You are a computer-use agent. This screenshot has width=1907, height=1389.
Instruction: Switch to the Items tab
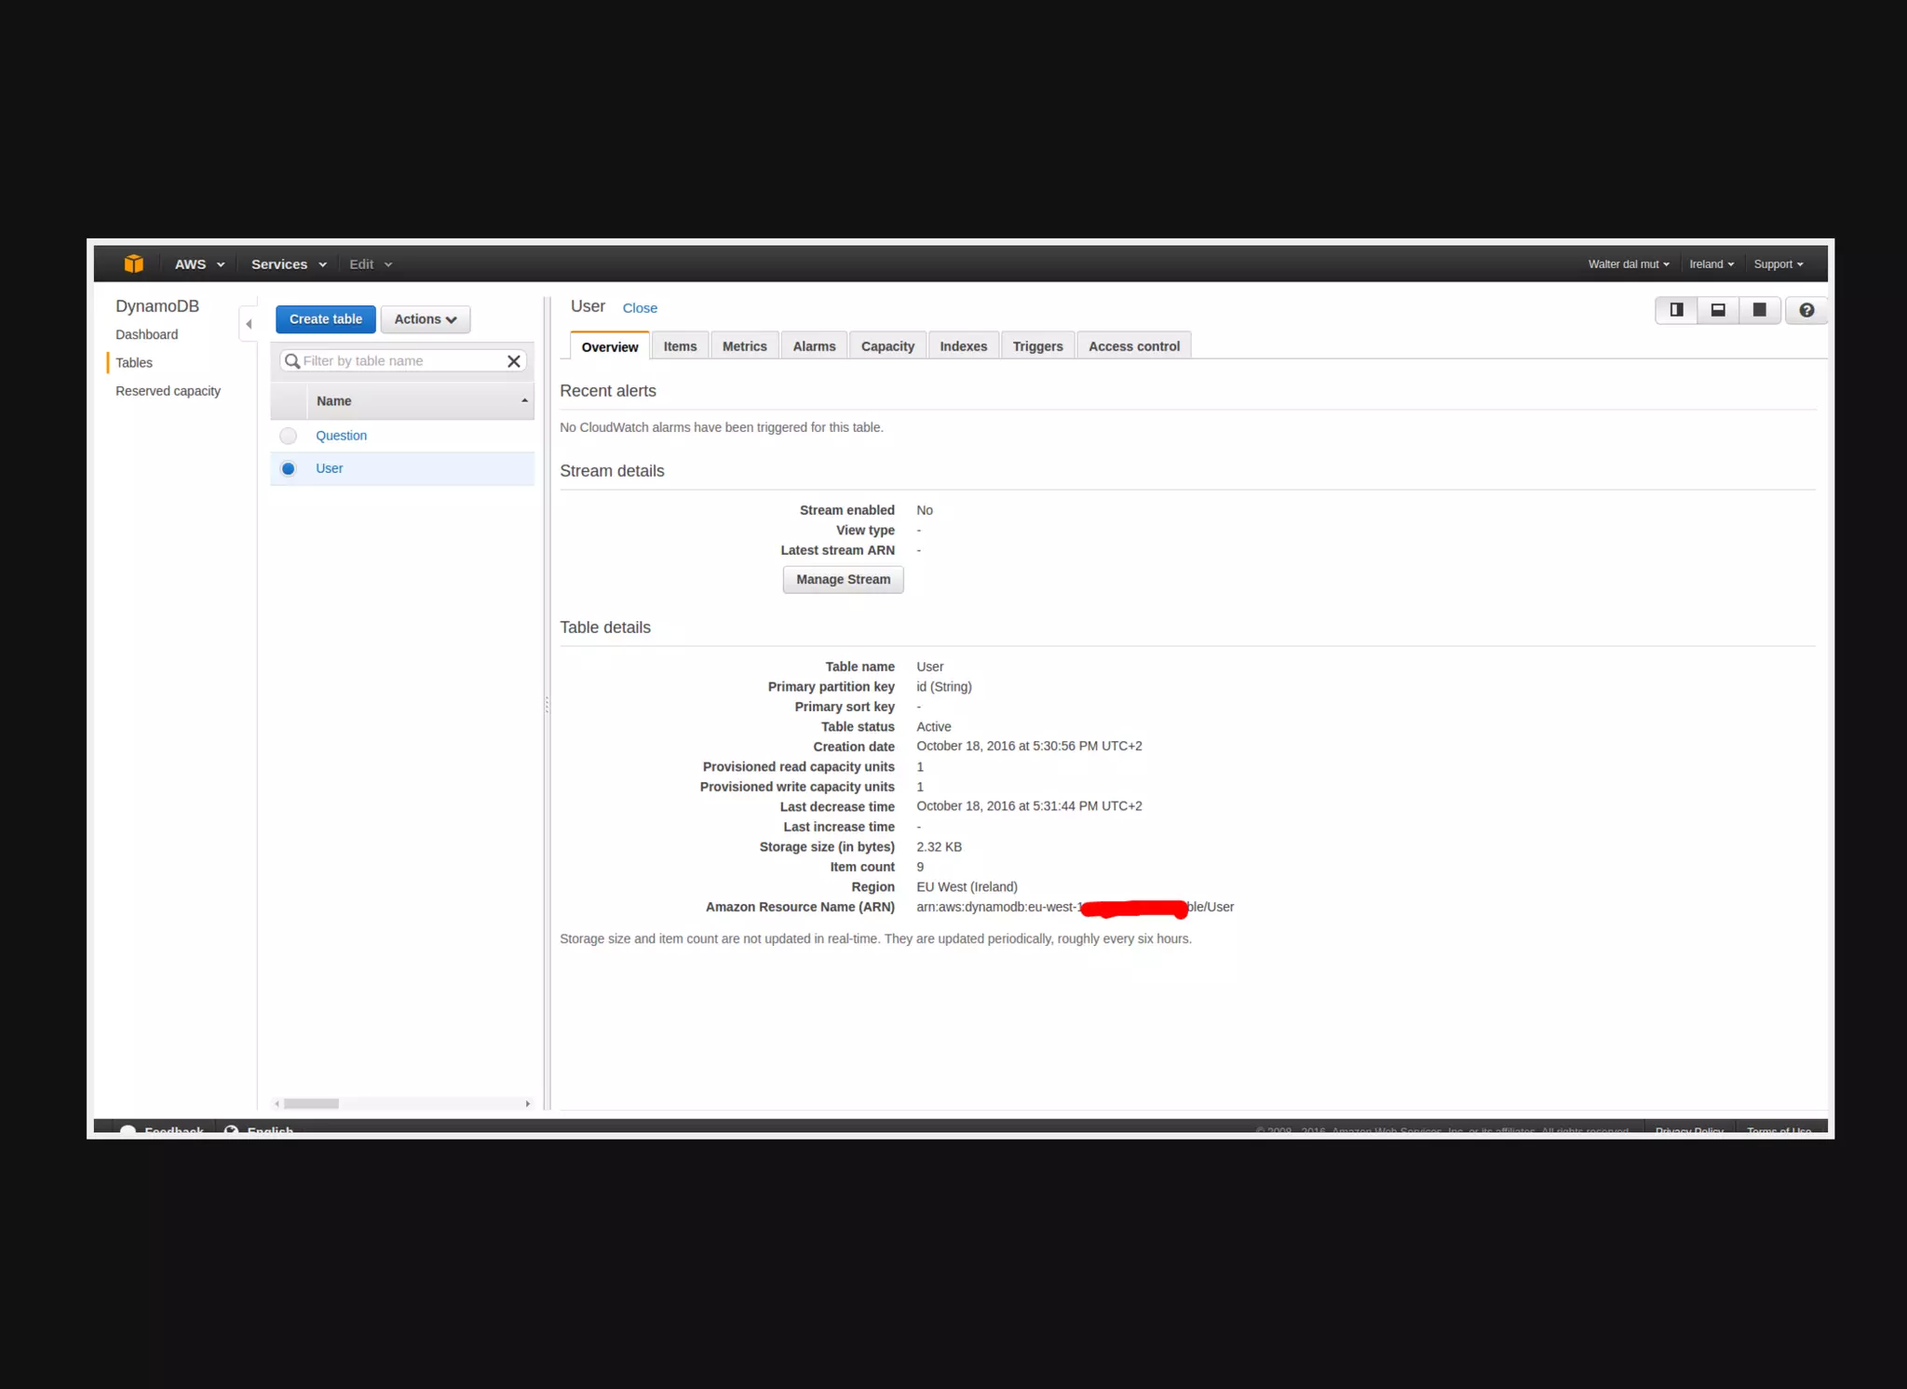pos(680,346)
